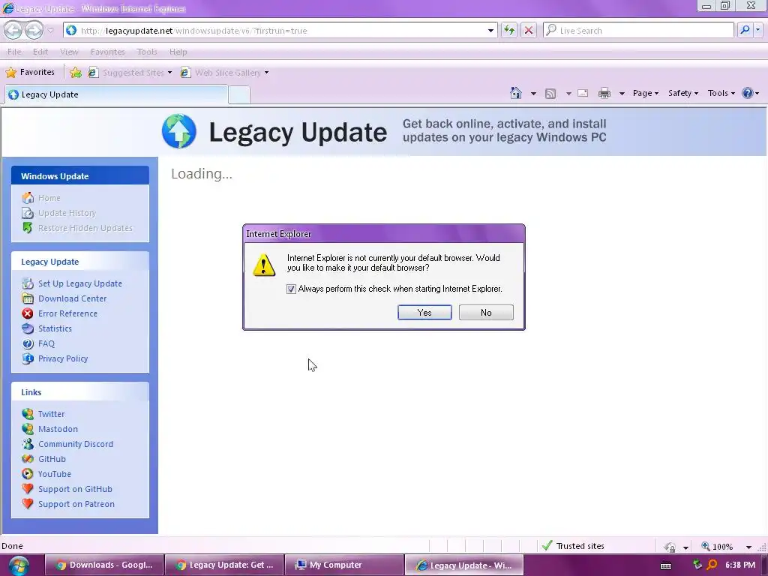
Task: Click the Forward navigation arrow
Action: tap(34, 30)
